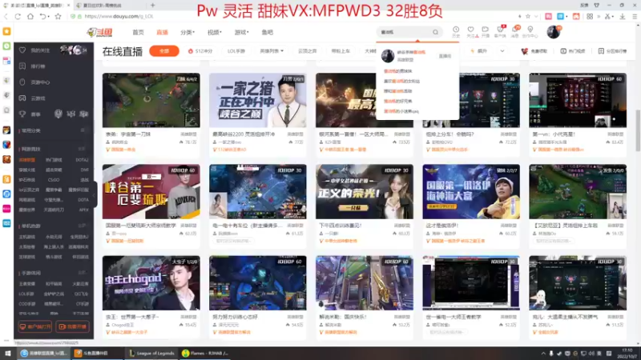Select DOTA2 in sidebar game list
Image resolution: width=641 pixels, height=360 pixels.
pyautogui.click(x=82, y=160)
